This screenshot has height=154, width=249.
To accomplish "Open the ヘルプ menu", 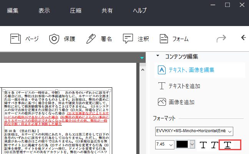I will point(140,11).
